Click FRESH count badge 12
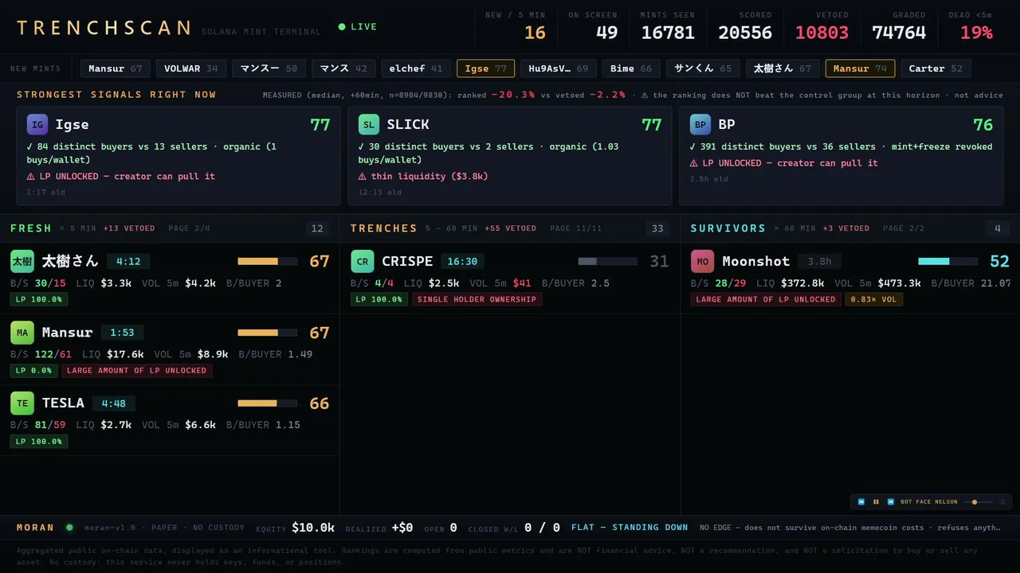This screenshot has height=573, width=1020. click(x=317, y=228)
